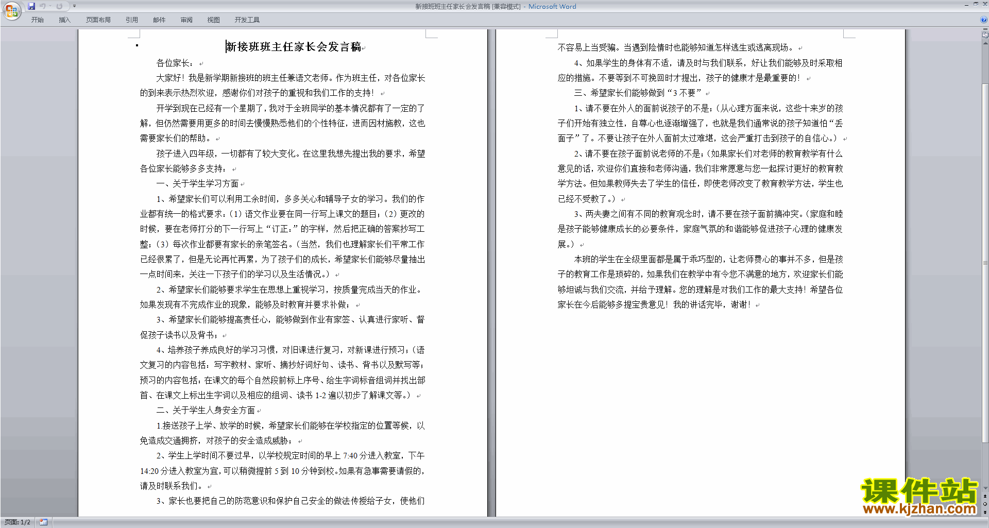Open the Select Browse Object round button

[x=985, y=504]
